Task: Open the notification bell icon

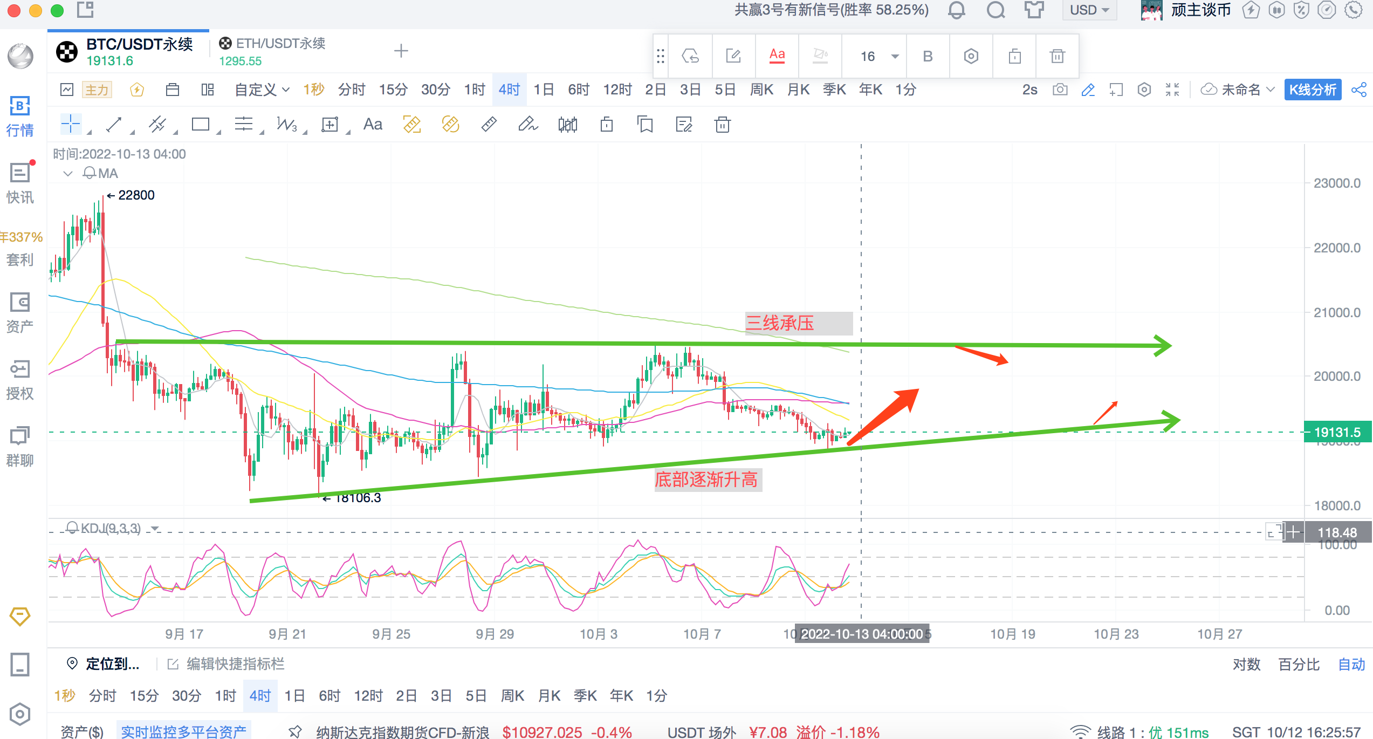Action: pos(956,10)
